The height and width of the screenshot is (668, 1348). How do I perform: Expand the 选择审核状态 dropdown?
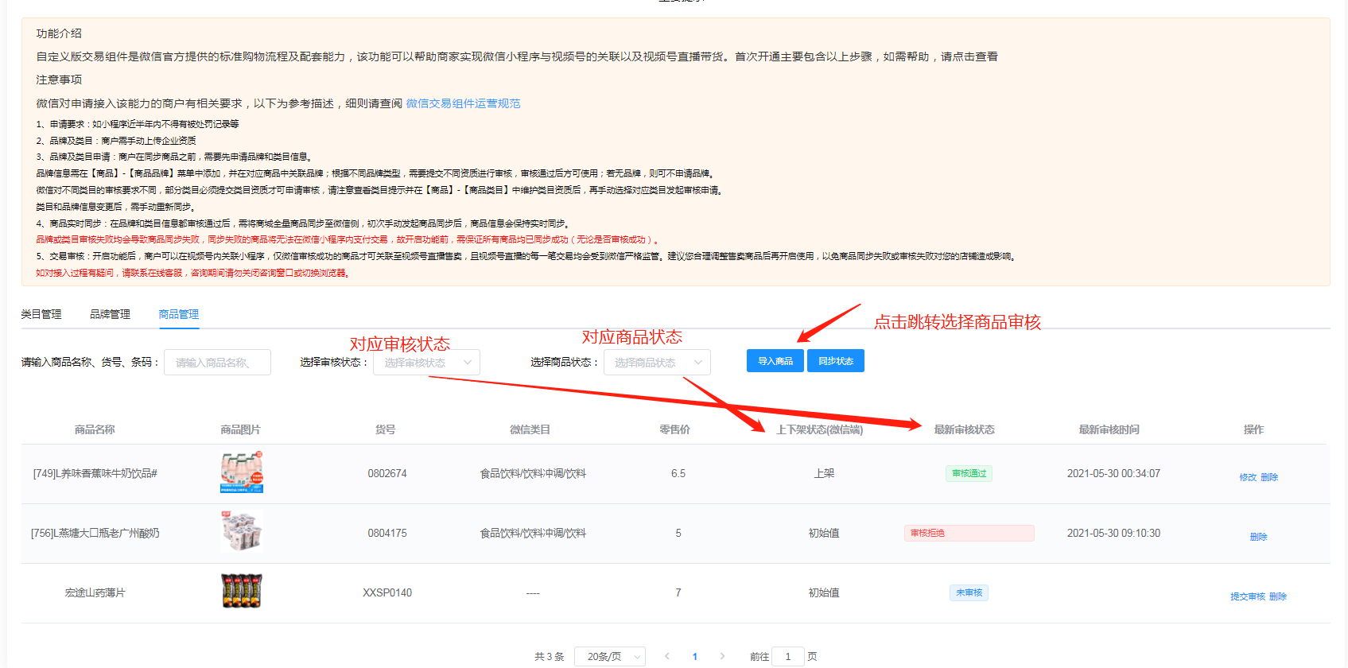click(426, 363)
